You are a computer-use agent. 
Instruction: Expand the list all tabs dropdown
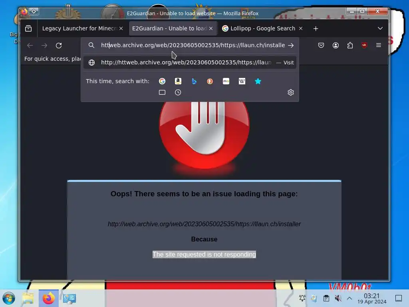(x=380, y=28)
